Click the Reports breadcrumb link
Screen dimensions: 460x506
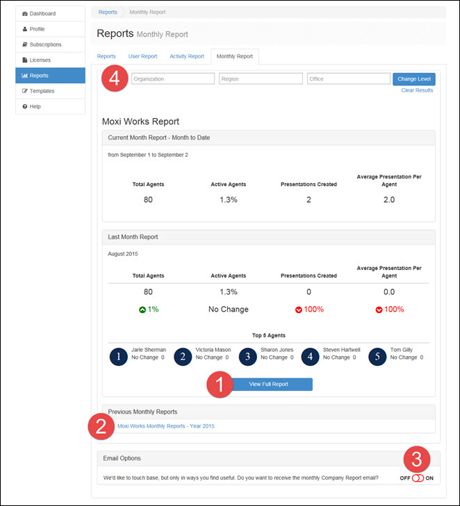point(108,12)
